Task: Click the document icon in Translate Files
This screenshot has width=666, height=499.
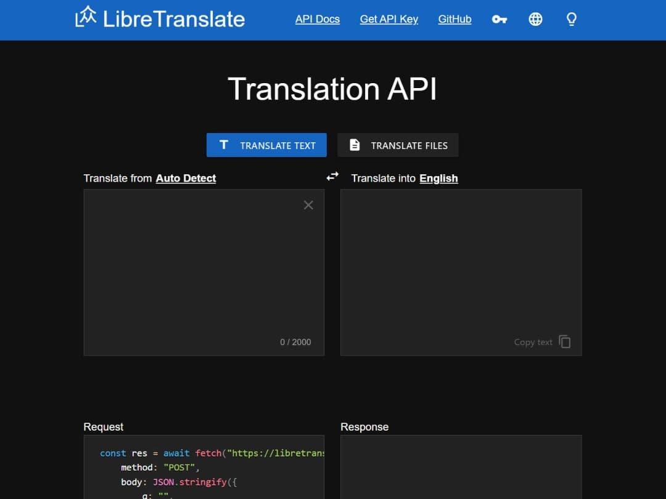Action: (354, 145)
